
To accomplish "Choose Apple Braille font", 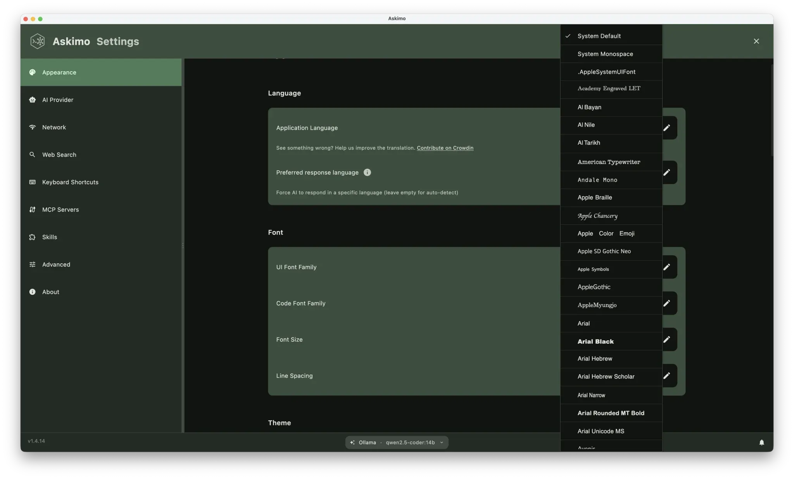I will click(611, 197).
